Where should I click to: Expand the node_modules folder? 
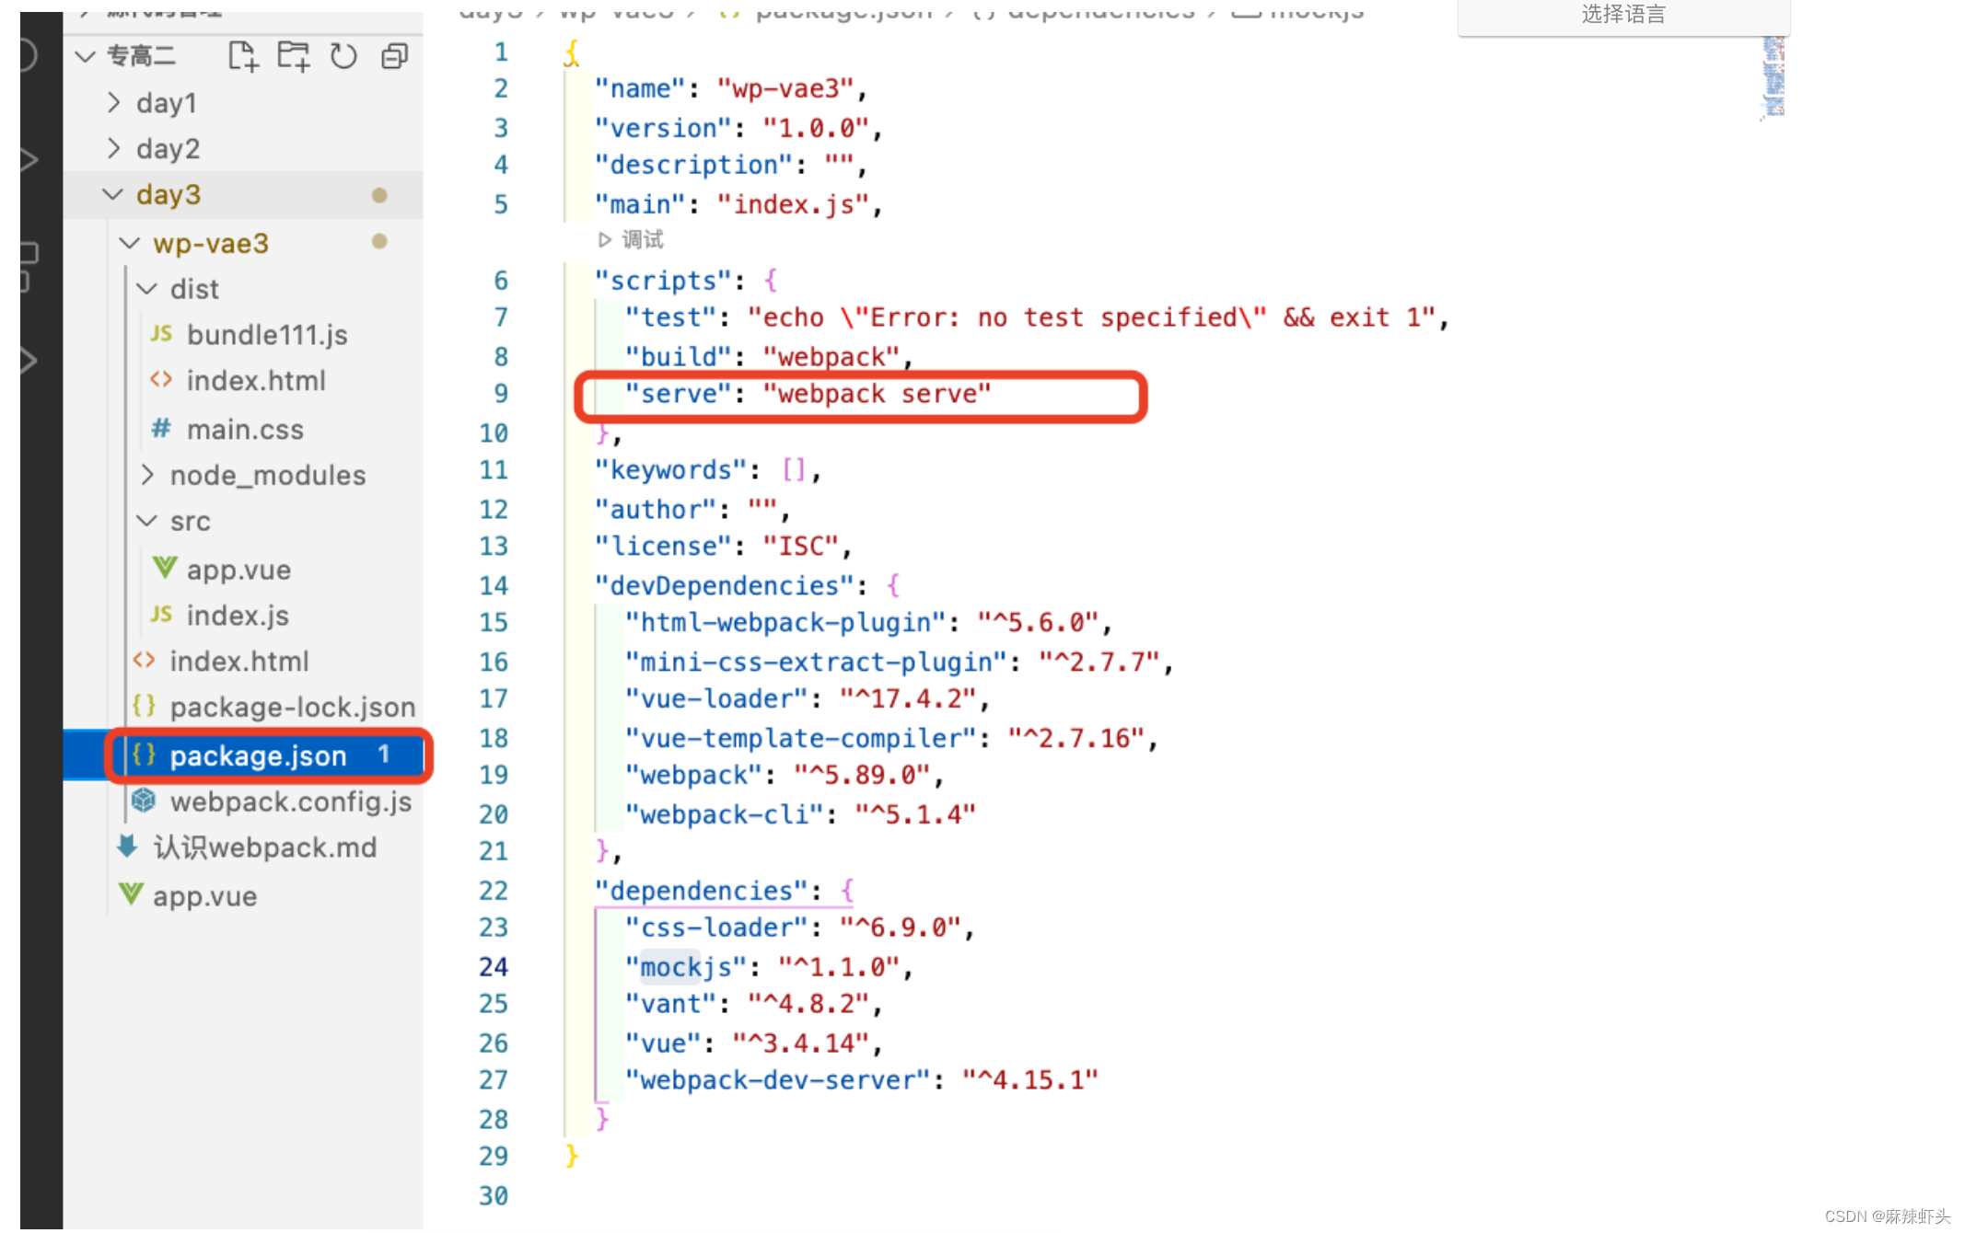[267, 476]
